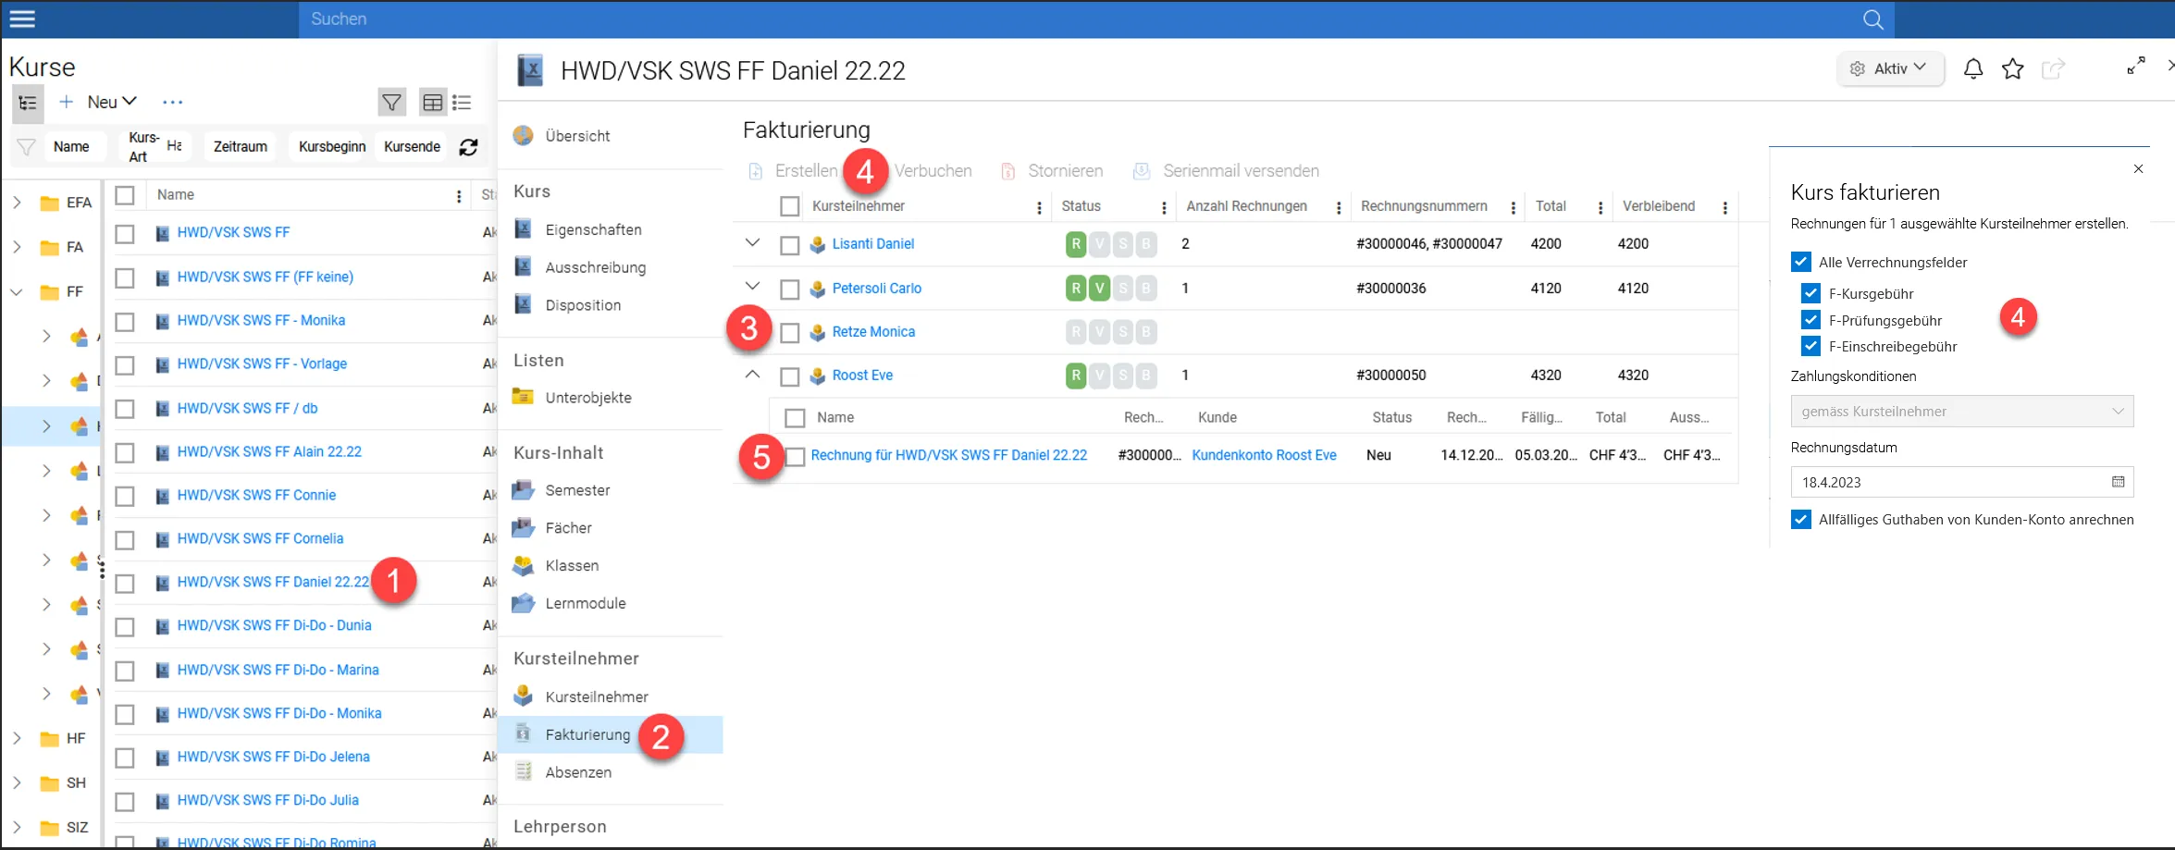Screen dimensions: 2175x850
Task: Expand the EFA folder
Action: point(17,203)
